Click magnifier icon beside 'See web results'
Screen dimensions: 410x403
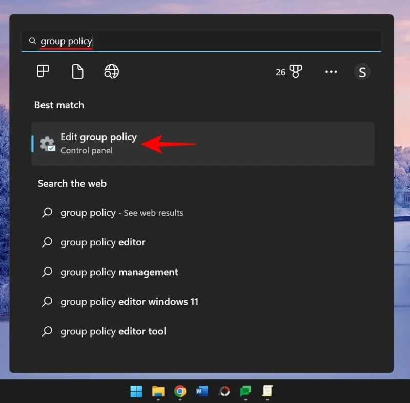coord(47,213)
